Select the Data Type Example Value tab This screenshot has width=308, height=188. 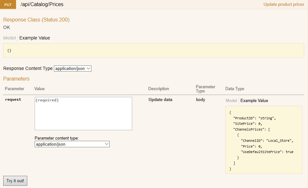click(x=254, y=101)
